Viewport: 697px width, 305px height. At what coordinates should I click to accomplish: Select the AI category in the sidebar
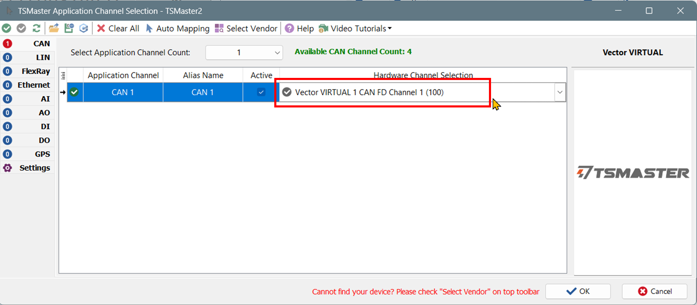click(28, 99)
